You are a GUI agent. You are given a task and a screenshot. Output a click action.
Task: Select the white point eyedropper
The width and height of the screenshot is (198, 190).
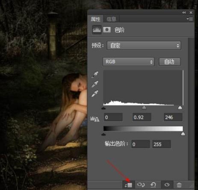pos(95,93)
